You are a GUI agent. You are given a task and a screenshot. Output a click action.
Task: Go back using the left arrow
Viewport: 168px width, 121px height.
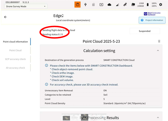coord(5,17)
